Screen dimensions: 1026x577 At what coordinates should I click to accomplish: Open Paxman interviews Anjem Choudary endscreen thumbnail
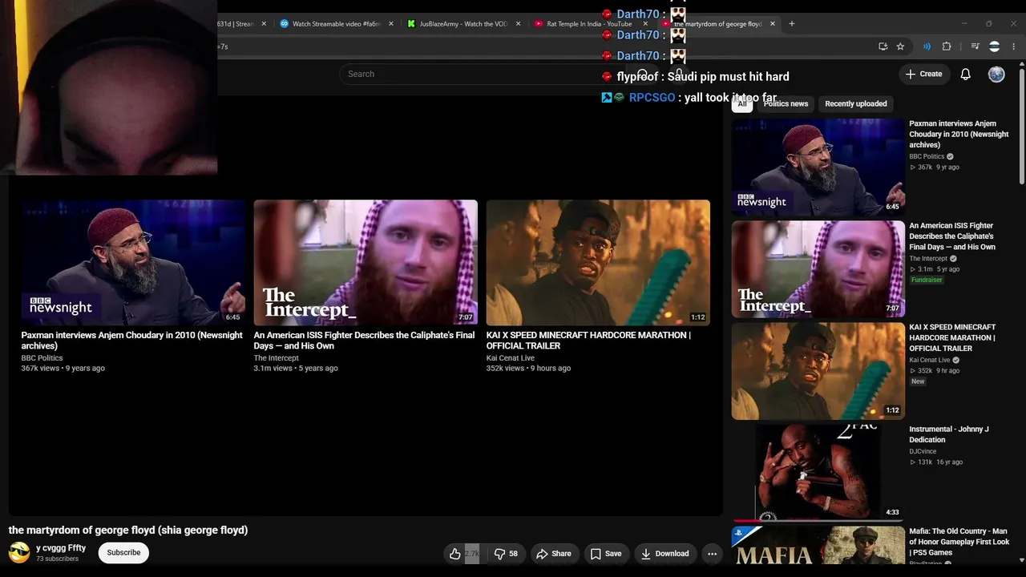tap(133, 262)
